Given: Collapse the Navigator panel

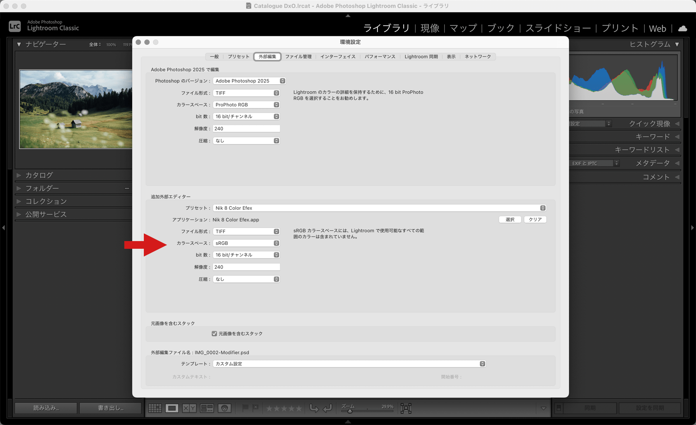Looking at the screenshot, I should click(19, 44).
